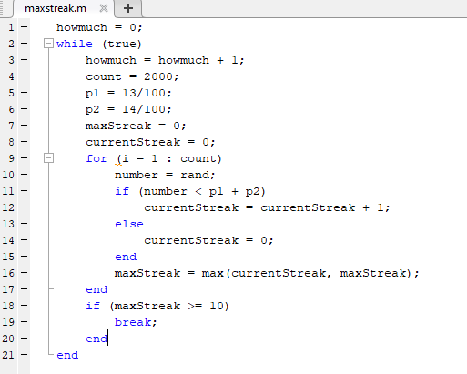Set breakpoint dash on line 18
The height and width of the screenshot is (374, 467).
(25, 306)
